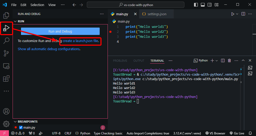Change encoding UTF-8 in status bar
Image resolution: width=256 pixels, height=136 pixels.
point(56,133)
